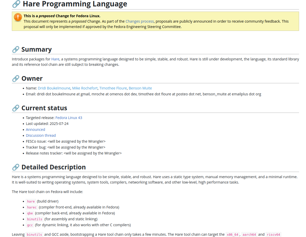Click the Email line listing owner addresses
The width and height of the screenshot is (306, 237).
coord(143,94)
